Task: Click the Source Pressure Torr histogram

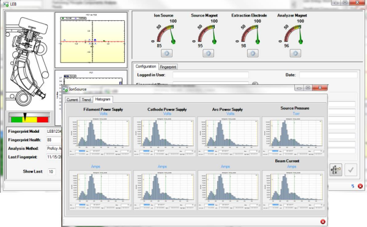Action: 293,136
